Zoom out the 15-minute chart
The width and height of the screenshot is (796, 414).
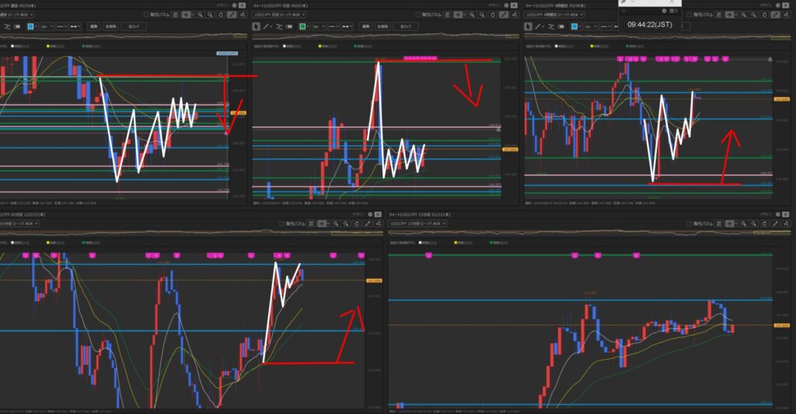[x=754, y=224]
